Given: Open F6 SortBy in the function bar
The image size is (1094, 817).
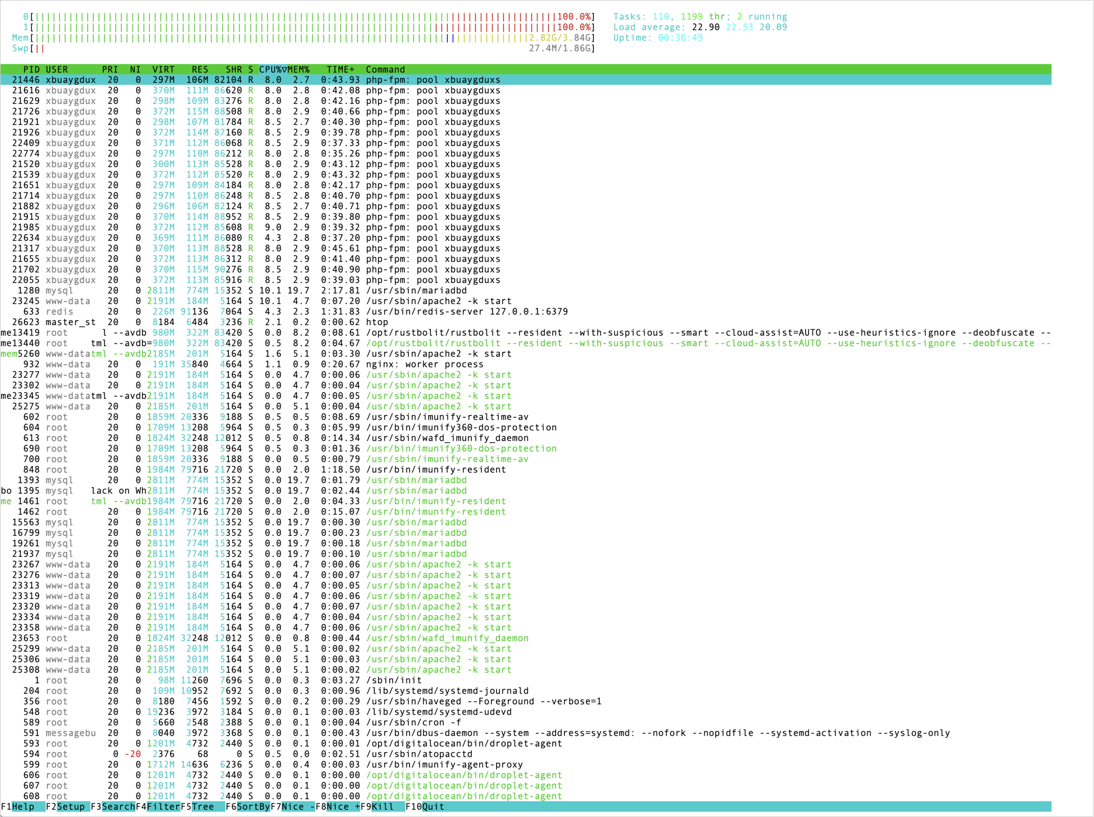Looking at the screenshot, I should click(248, 807).
